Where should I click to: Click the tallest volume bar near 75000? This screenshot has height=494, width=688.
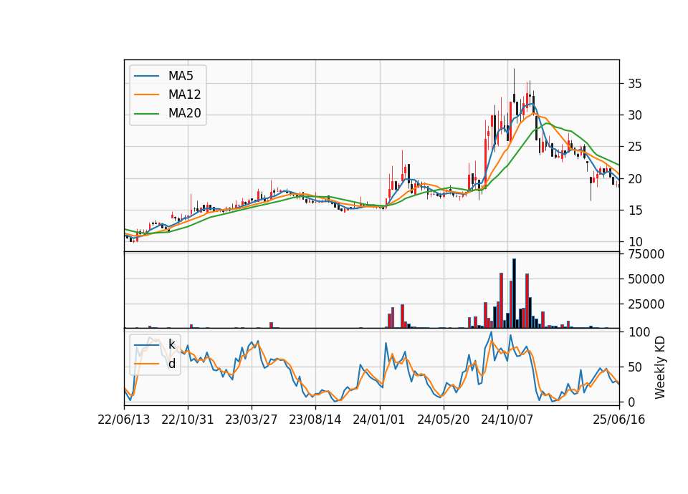pos(515,294)
